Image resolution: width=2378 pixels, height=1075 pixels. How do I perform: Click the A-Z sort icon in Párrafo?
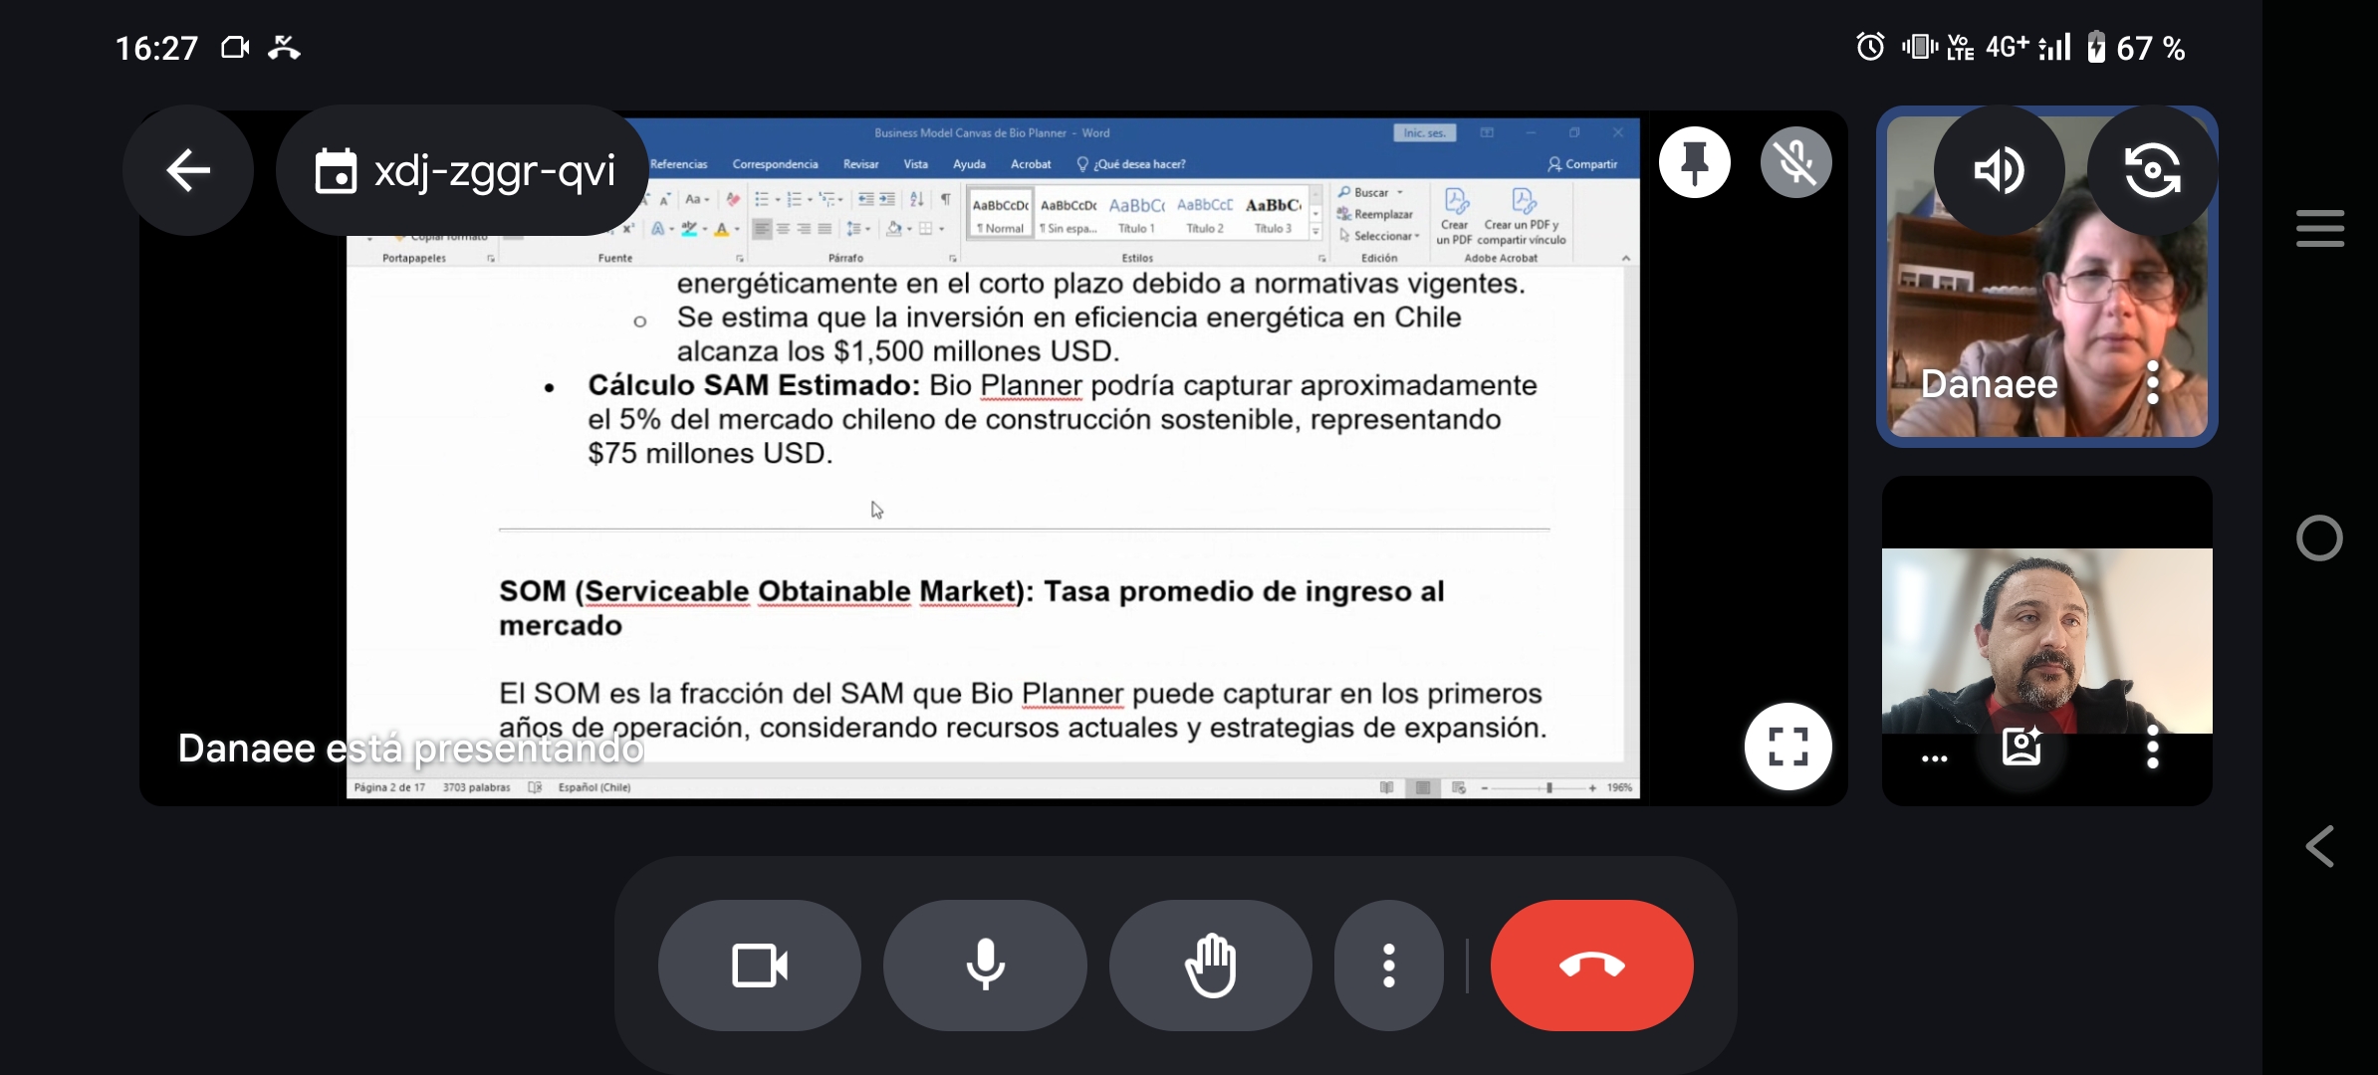tap(915, 199)
